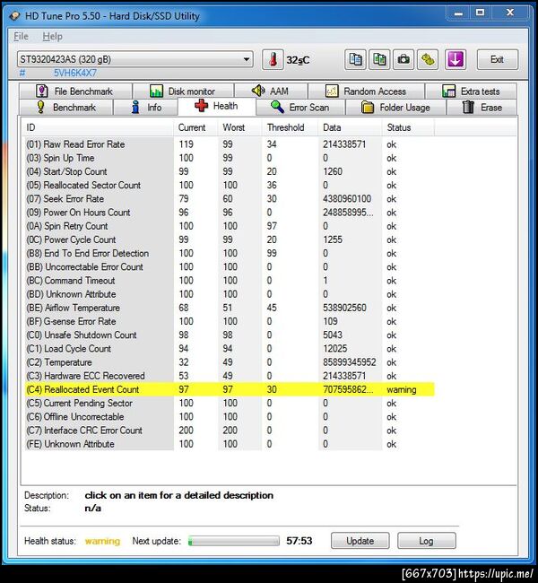Viewport: 538px width, 583px height.
Task: Select the highlighted (C4) Reallocated Event Count row
Action: coord(230,389)
